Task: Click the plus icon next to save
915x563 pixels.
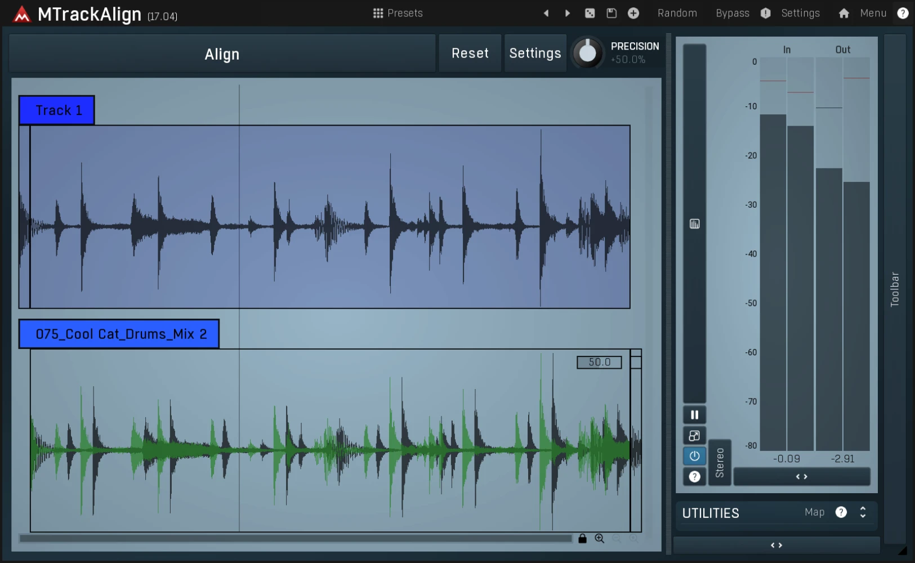Action: [x=633, y=13]
